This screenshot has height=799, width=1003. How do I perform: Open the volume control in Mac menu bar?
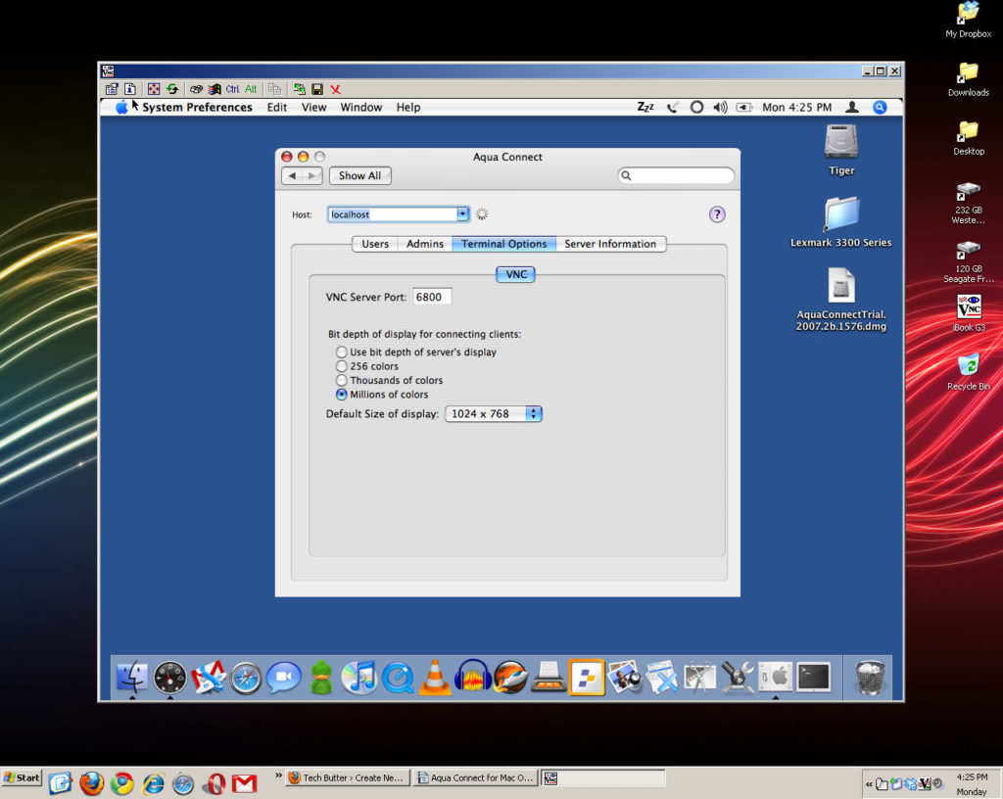pos(720,108)
